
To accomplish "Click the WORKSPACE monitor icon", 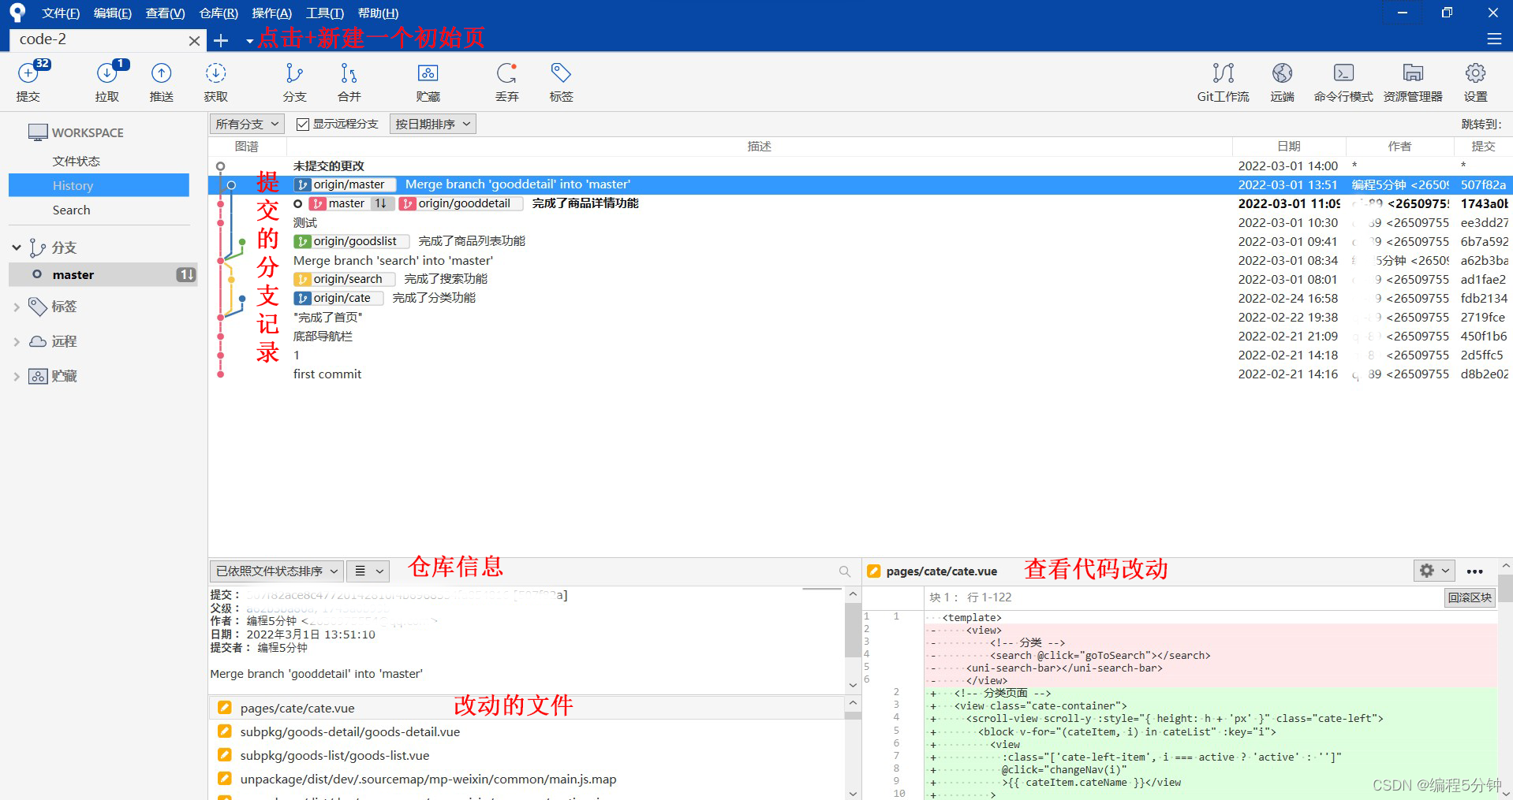I will pyautogui.click(x=38, y=132).
